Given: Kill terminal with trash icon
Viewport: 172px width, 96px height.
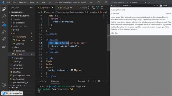Looking at the screenshot, I should tap(99, 81).
